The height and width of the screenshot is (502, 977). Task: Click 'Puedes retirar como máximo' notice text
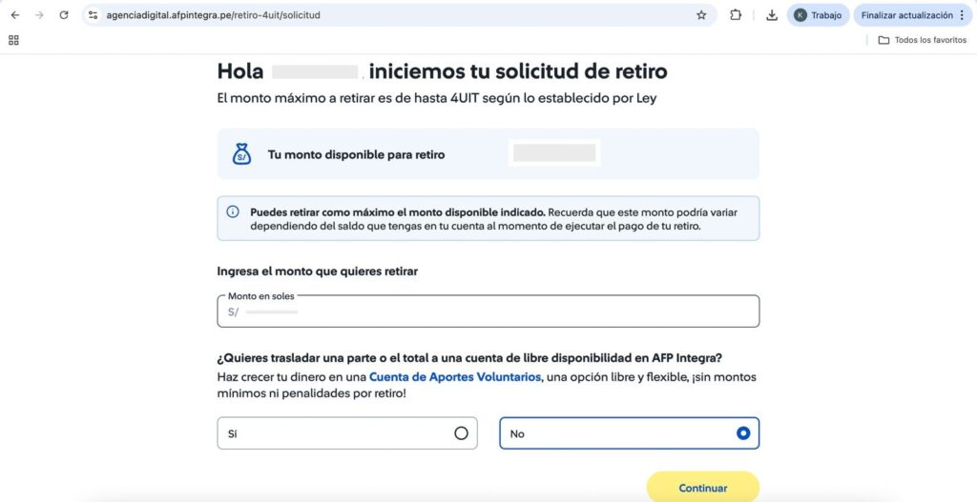click(398, 212)
